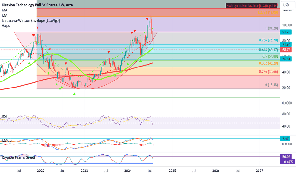Select the red 68.75 current price tag

tap(286, 50)
